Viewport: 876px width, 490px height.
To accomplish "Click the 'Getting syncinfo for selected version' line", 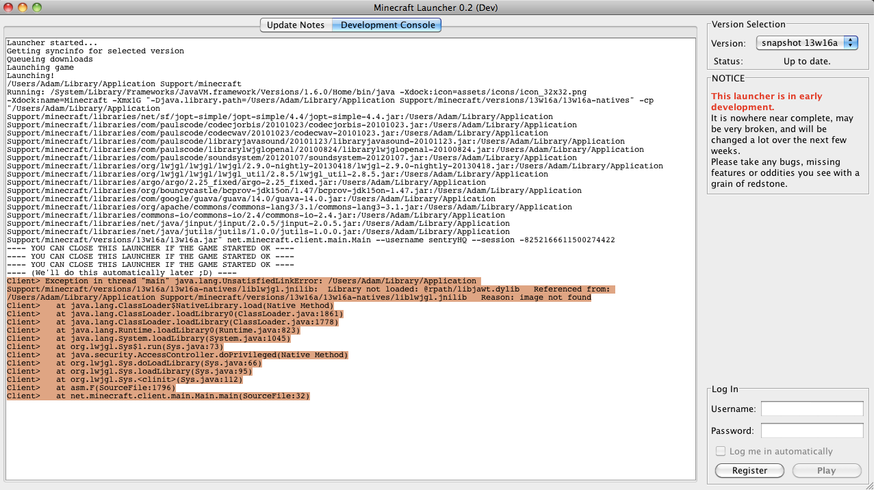I will pyautogui.click(x=95, y=51).
